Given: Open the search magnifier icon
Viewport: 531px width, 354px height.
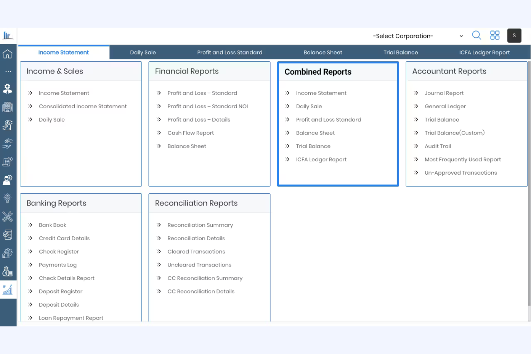Looking at the screenshot, I should click(x=476, y=35).
